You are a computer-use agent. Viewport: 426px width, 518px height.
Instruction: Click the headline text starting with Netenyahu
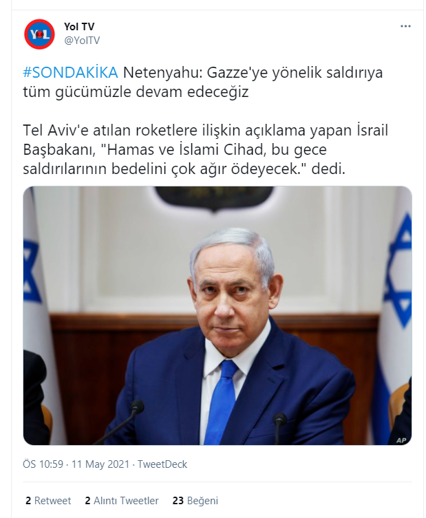click(x=253, y=73)
